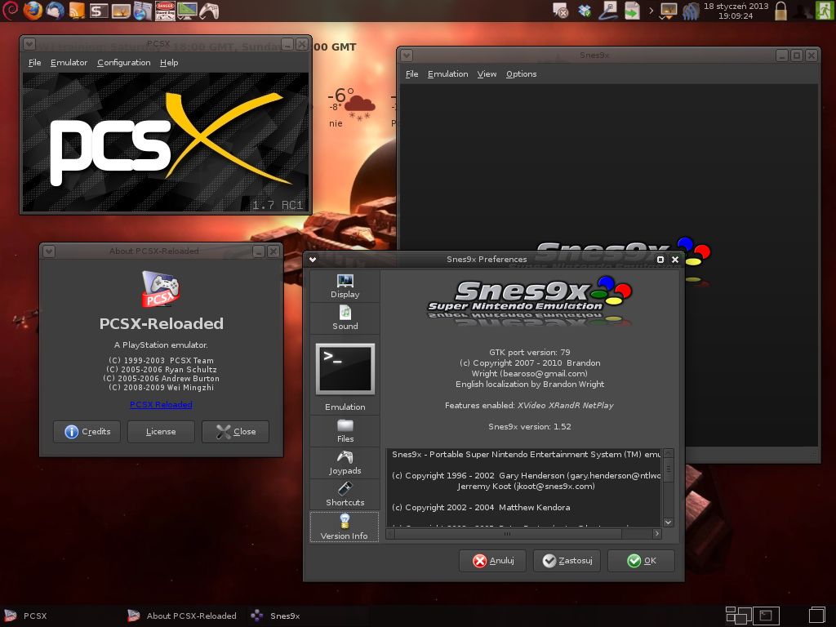Launch Thunderbird mail from the top panel
Viewport: 836px width, 627px height.
55,10
